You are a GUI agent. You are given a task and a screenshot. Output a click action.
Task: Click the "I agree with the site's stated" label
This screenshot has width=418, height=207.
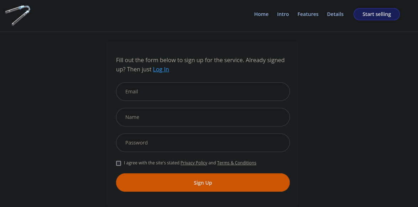pos(152,163)
